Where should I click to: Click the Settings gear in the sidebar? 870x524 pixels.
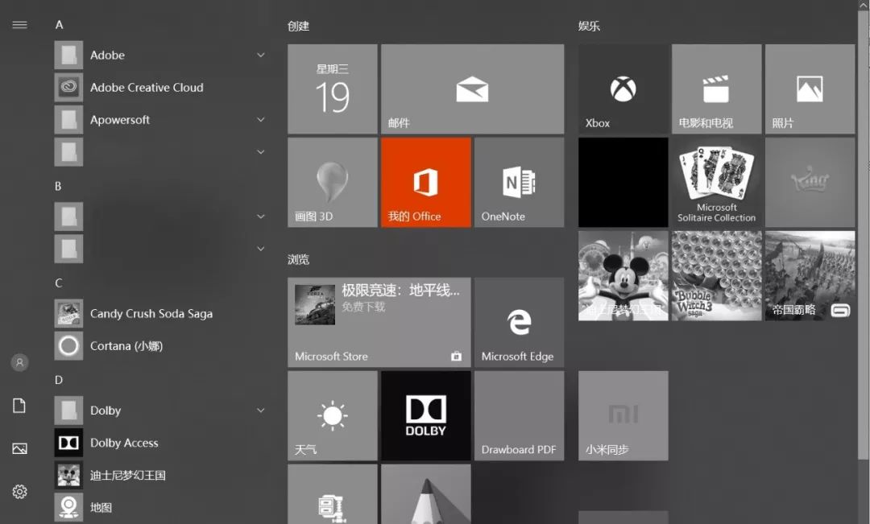pyautogui.click(x=20, y=491)
